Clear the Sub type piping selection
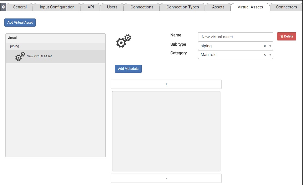 (265, 46)
